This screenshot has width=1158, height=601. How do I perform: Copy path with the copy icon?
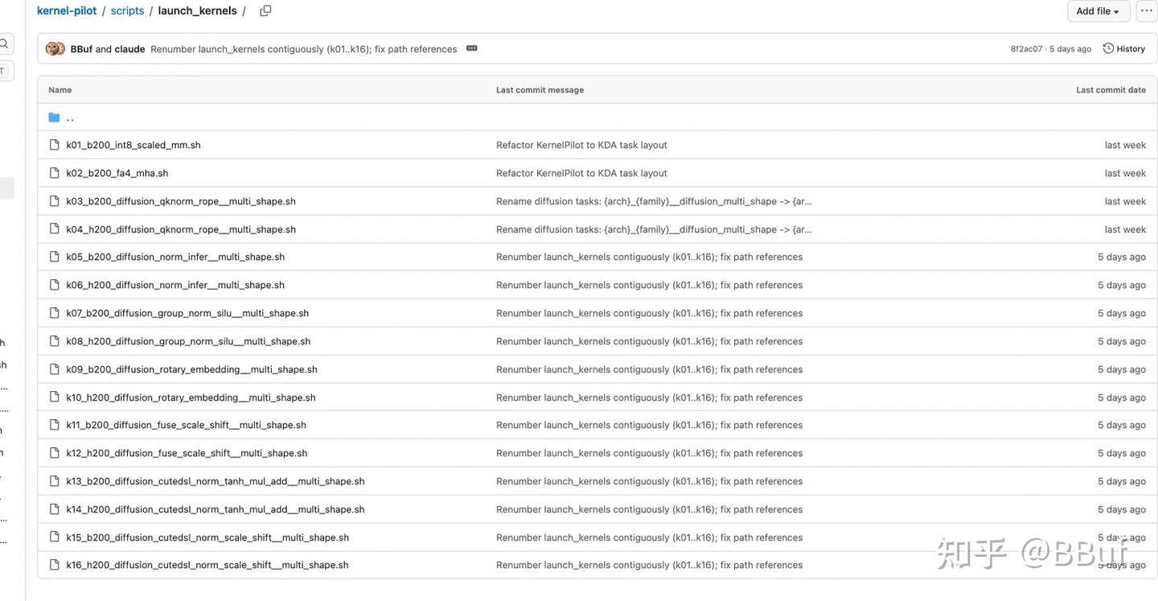(265, 10)
